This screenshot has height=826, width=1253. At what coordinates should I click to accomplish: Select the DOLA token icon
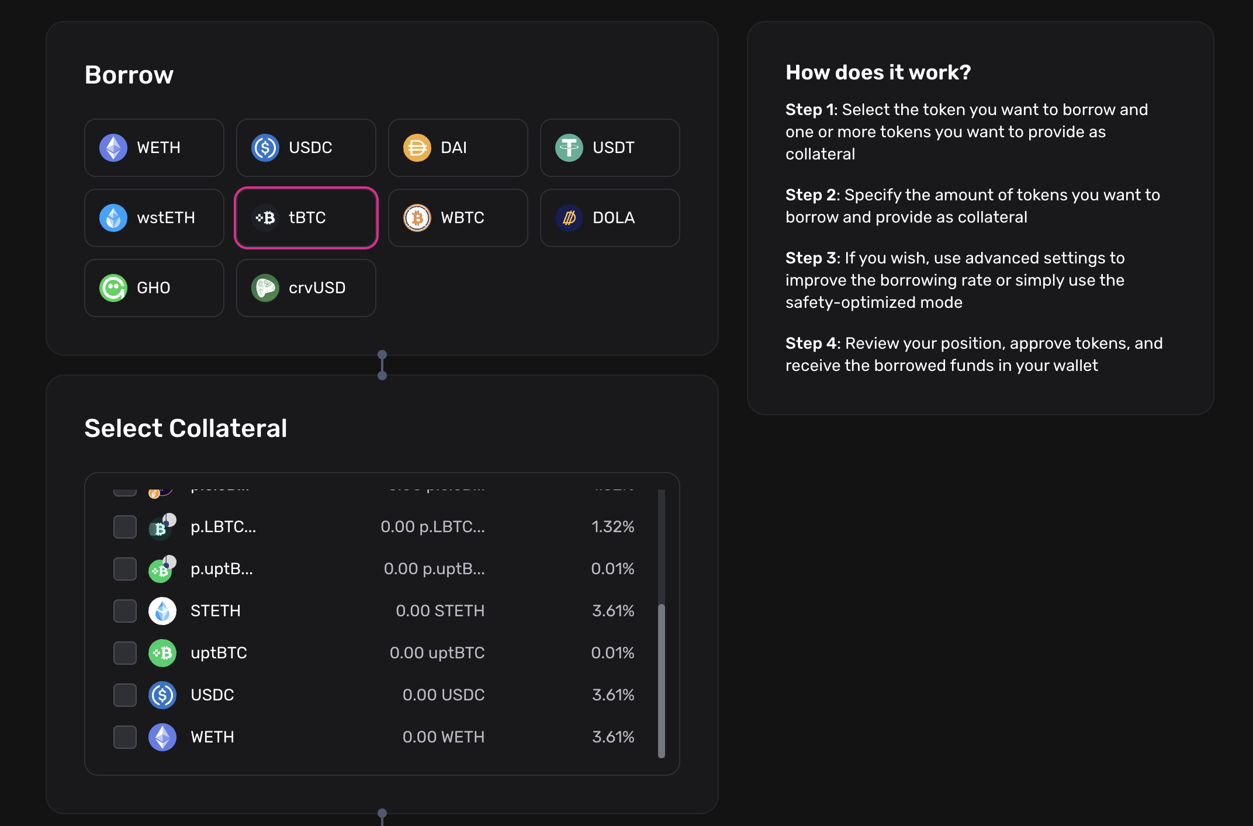click(x=569, y=218)
